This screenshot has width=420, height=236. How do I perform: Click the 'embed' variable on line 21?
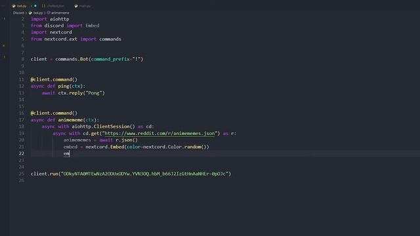70,147
